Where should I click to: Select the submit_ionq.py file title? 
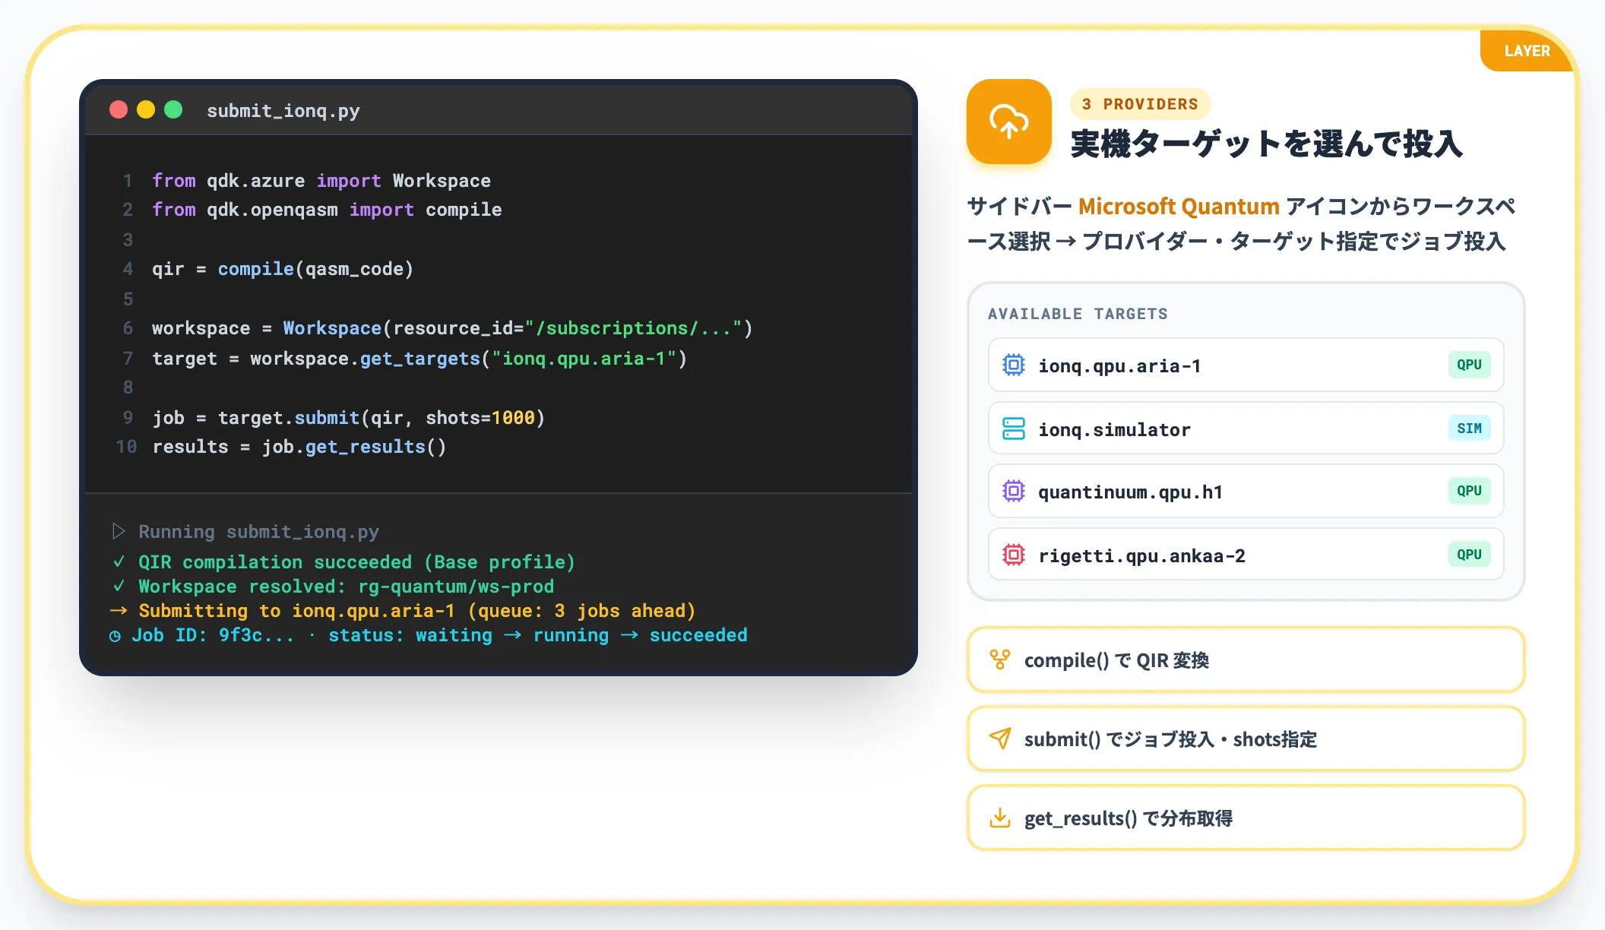pos(283,111)
